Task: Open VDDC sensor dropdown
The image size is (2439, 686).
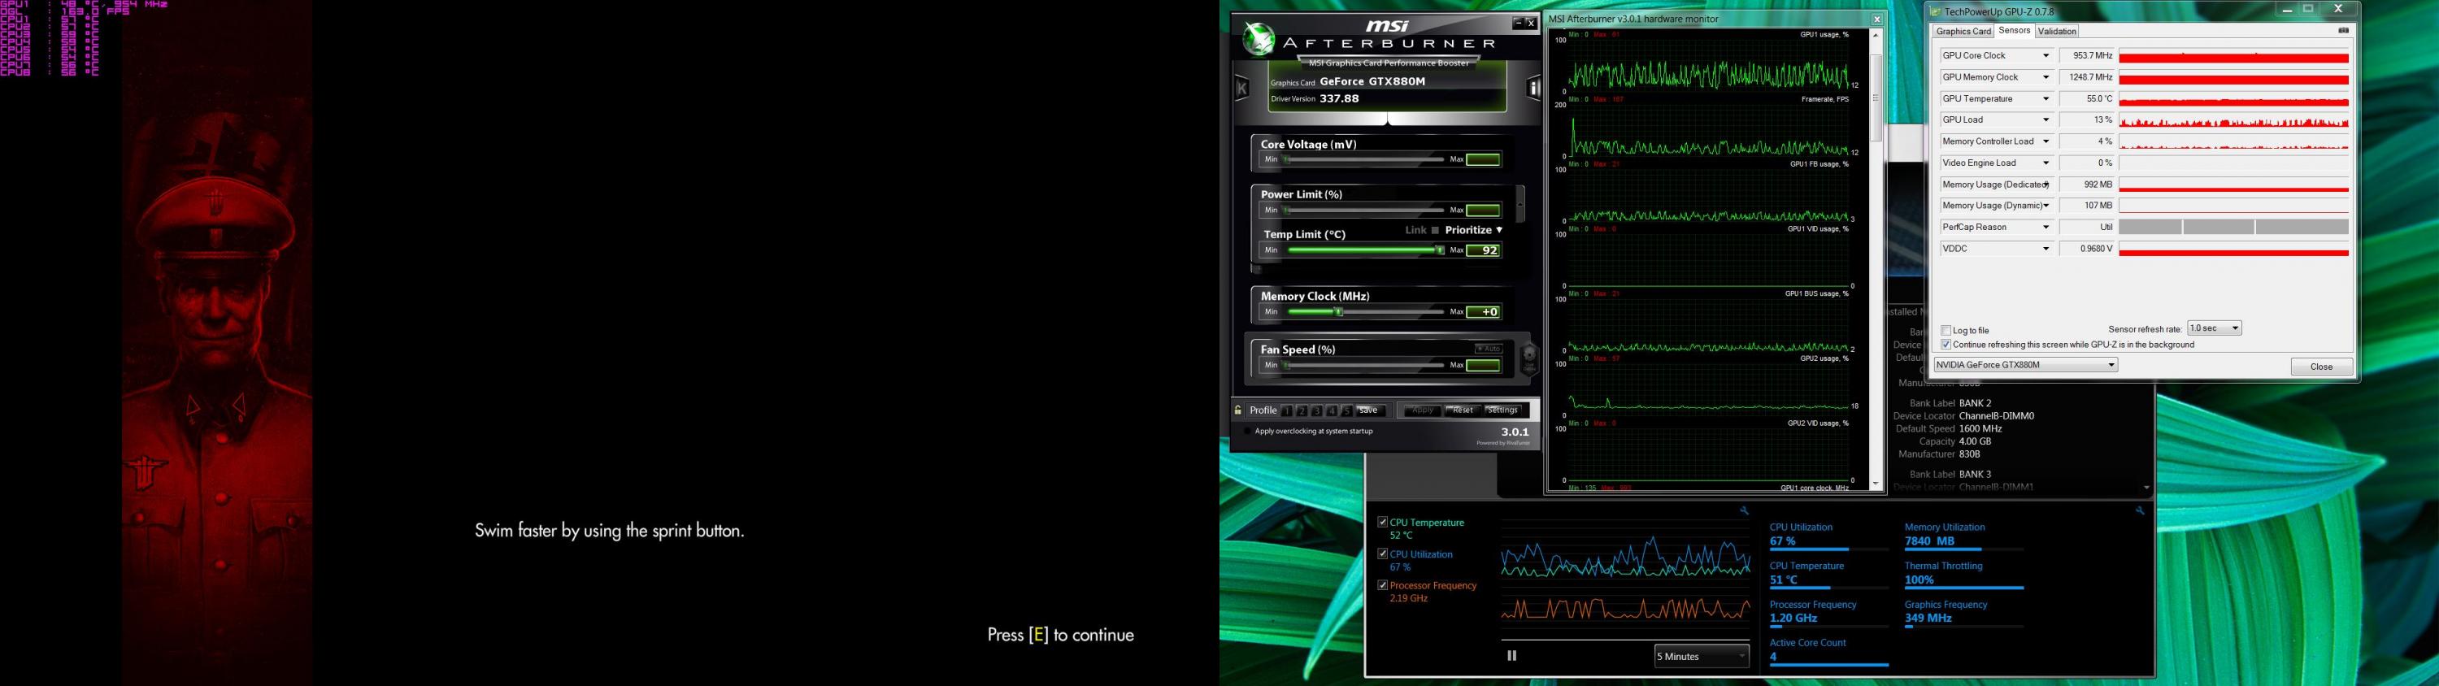Action: tap(2046, 249)
